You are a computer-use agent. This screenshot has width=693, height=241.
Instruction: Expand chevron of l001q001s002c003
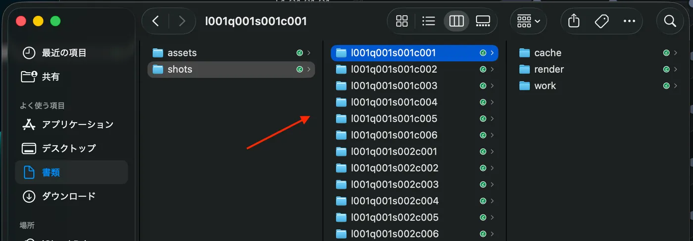tap(492, 185)
